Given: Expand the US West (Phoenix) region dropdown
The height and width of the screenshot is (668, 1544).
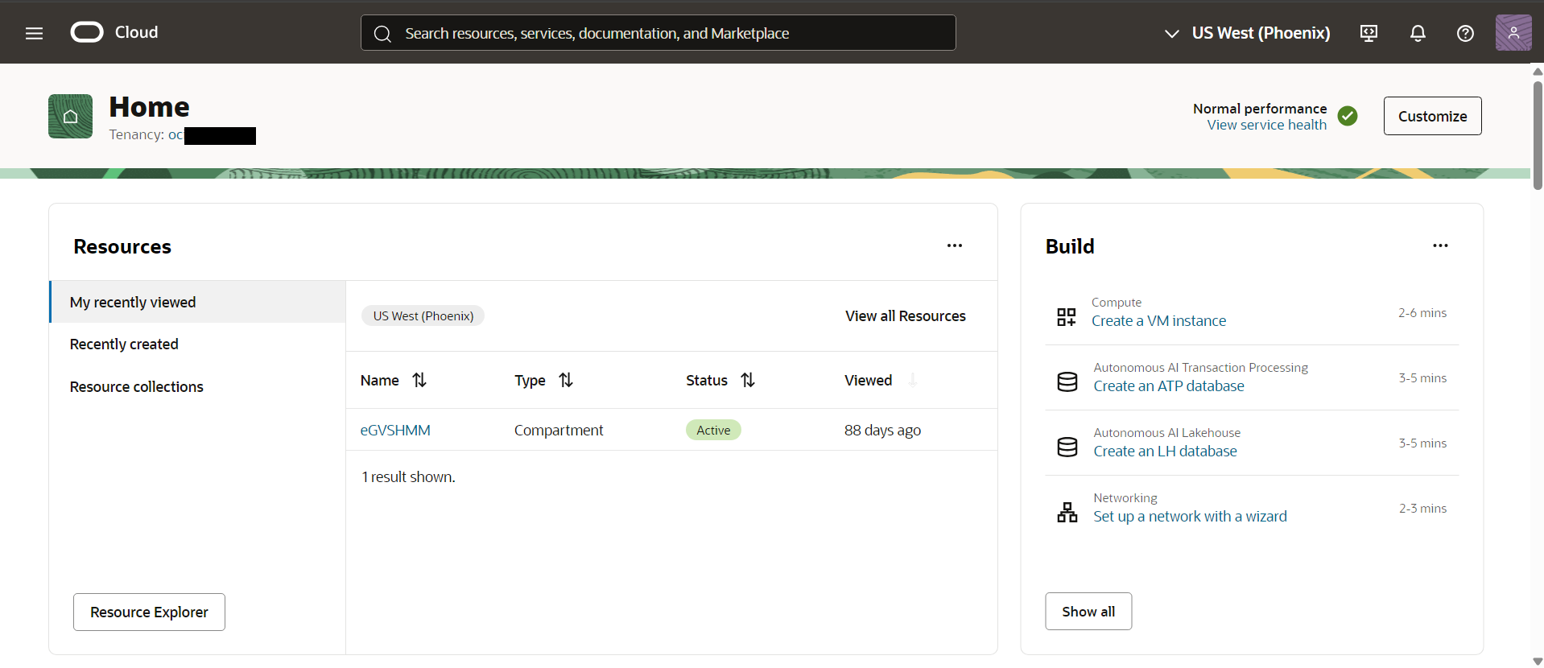Looking at the screenshot, I should [x=1247, y=33].
